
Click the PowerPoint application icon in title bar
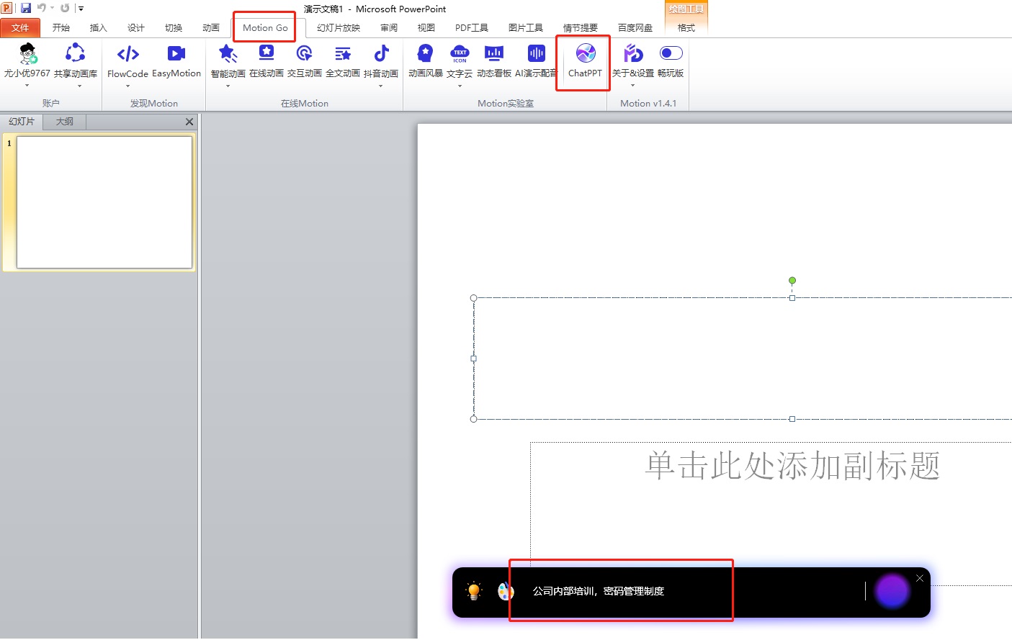click(6, 8)
